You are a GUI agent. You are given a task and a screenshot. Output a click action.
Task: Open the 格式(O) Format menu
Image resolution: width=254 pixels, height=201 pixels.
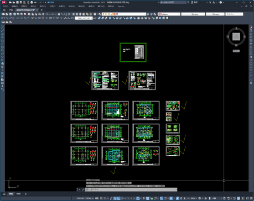[43, 6]
